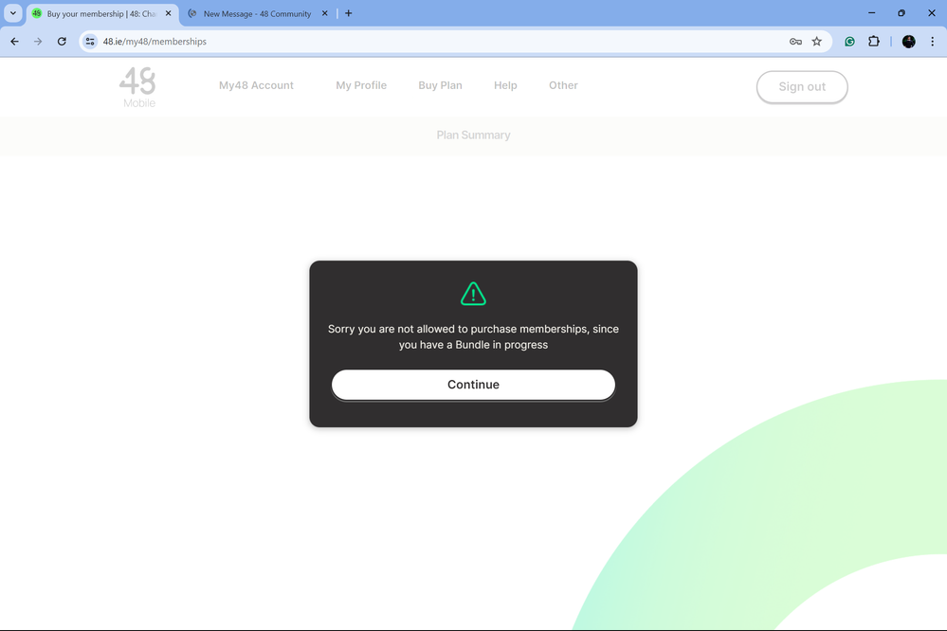The image size is (947, 631).
Task: Open the Grammarly extension icon
Action: point(849,42)
